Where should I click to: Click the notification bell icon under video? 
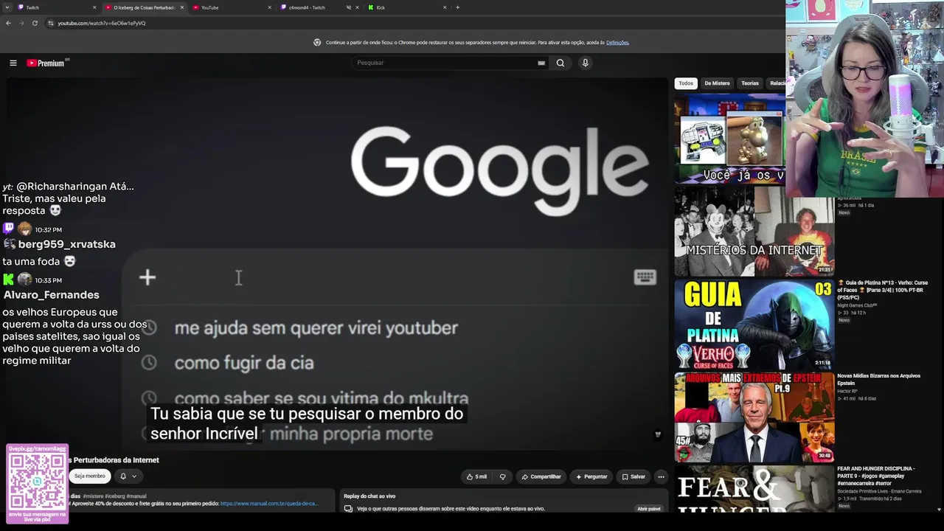(x=123, y=476)
